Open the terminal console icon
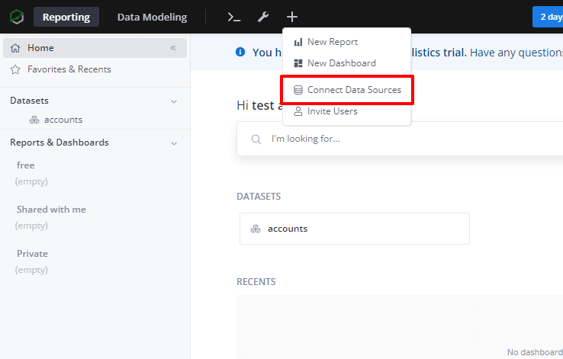This screenshot has width=563, height=359. click(234, 17)
